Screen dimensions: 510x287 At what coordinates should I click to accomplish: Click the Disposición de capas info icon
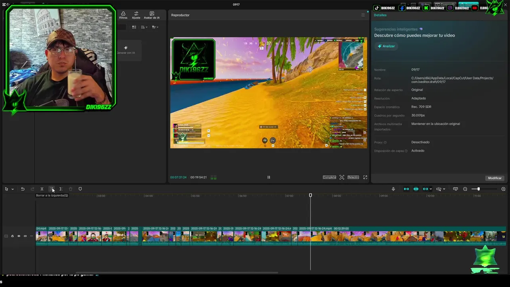[x=406, y=151]
